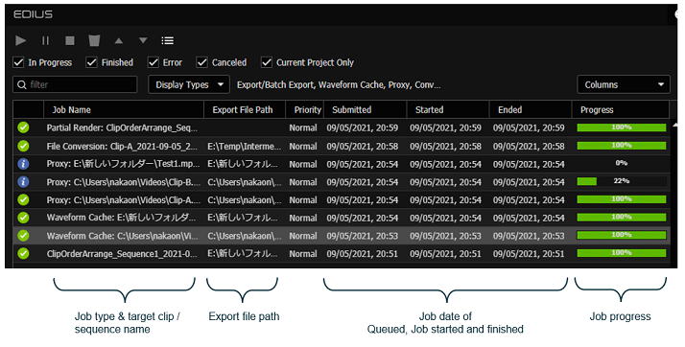The image size is (685, 347).
Task: Click green check icon of the 20:54 Waveform Cache job
Action: (x=23, y=218)
